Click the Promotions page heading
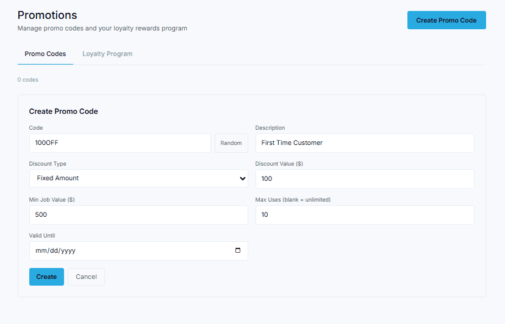This screenshot has height=324, width=505. [48, 15]
